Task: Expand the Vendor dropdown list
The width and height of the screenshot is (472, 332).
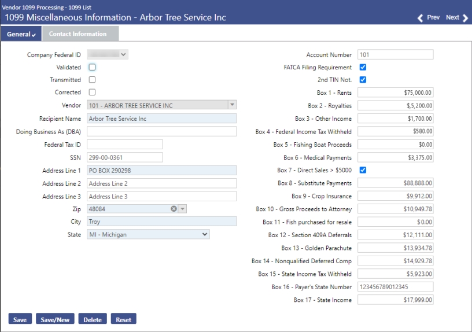Action: [231, 105]
